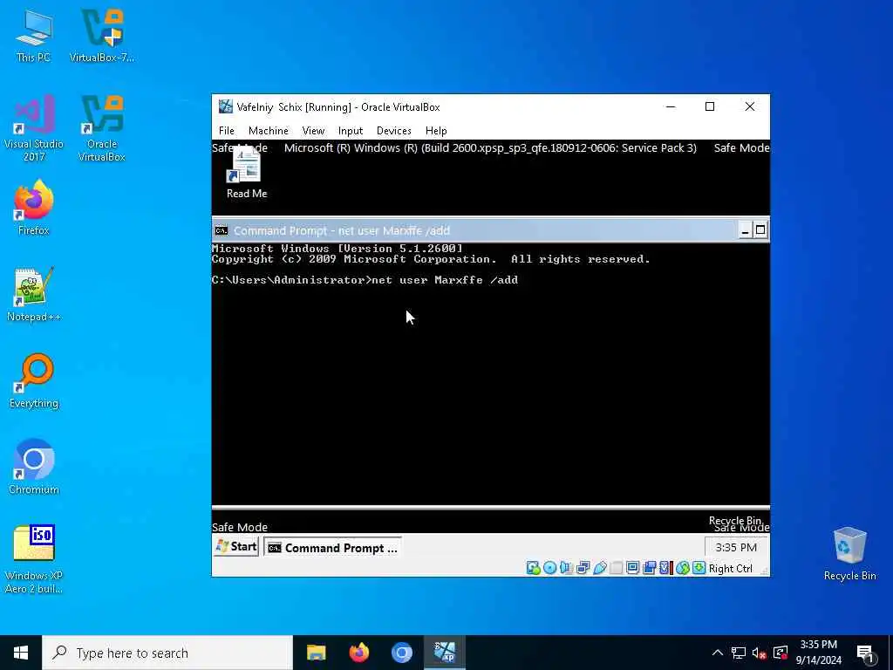This screenshot has height=670, width=893.
Task: Select the host Recycle Bin desktop icon
Action: tap(849, 554)
